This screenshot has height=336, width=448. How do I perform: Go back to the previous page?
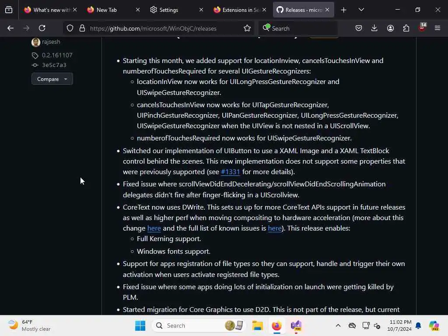coord(10,28)
